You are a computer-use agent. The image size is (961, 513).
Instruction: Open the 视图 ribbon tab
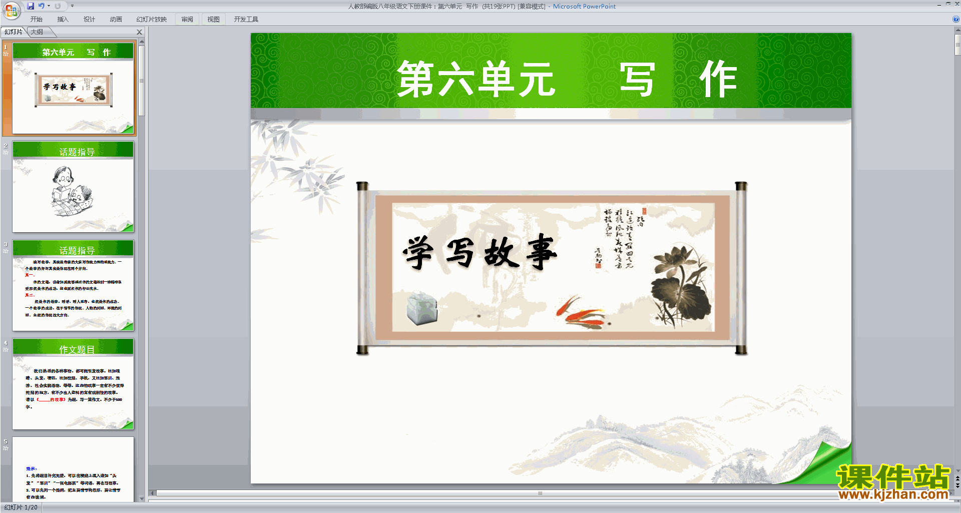click(213, 20)
